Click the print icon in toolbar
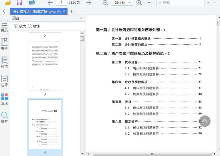The width and height of the screenshot is (220, 156). [x=31, y=3]
